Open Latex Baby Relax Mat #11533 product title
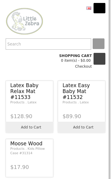The height and width of the screenshot is (179, 111). [24, 91]
